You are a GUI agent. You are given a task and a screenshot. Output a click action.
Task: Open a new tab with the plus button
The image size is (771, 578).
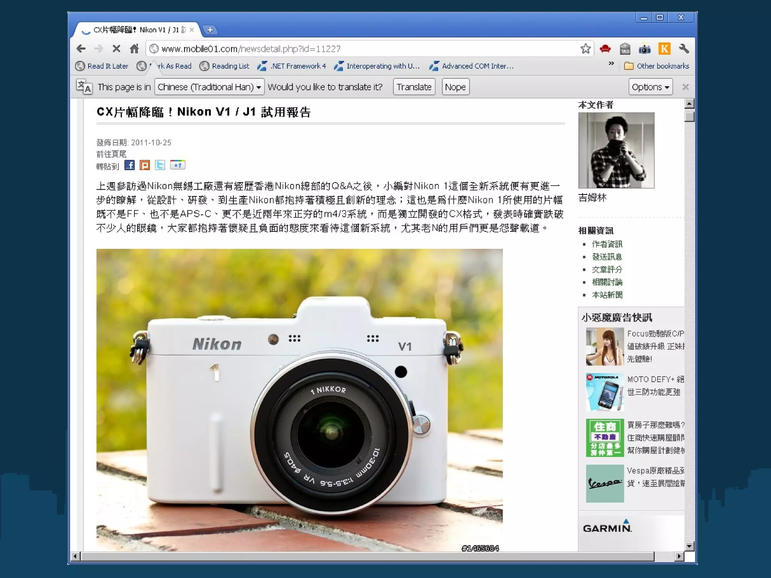210,30
